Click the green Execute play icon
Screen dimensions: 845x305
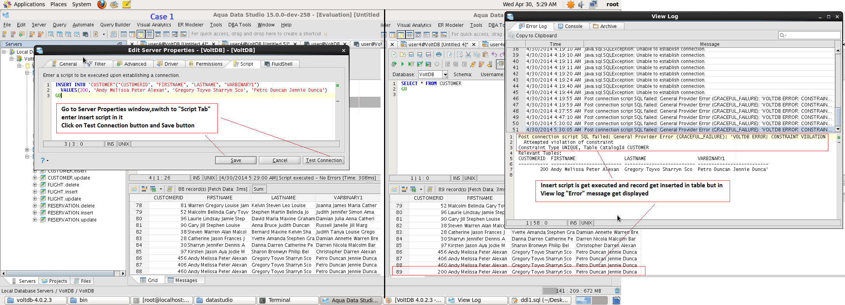pyautogui.click(x=403, y=64)
